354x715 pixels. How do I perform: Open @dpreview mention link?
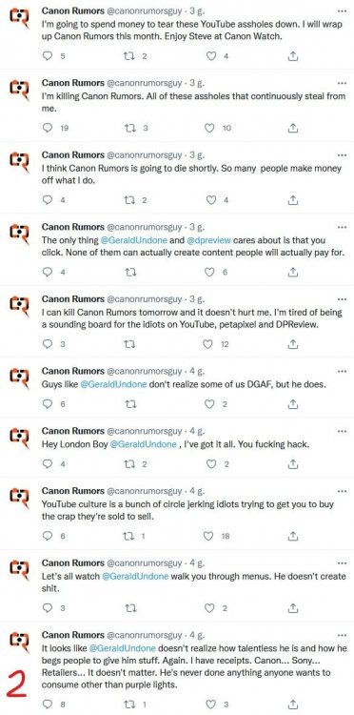208,240
